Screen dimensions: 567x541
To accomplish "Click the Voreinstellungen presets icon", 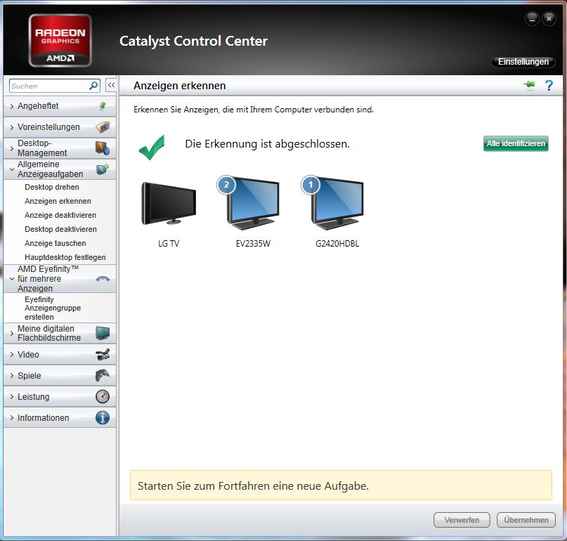I will point(103,127).
